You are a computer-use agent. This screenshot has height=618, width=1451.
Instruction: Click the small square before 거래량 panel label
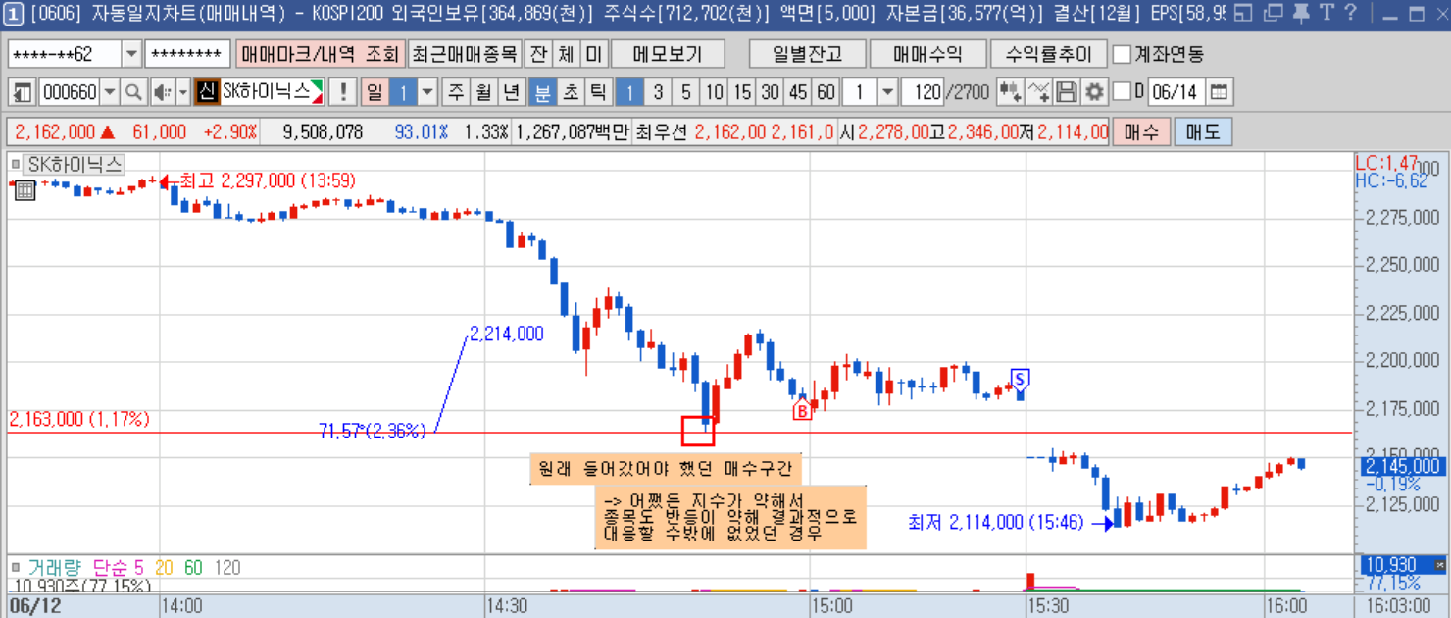pos(15,567)
